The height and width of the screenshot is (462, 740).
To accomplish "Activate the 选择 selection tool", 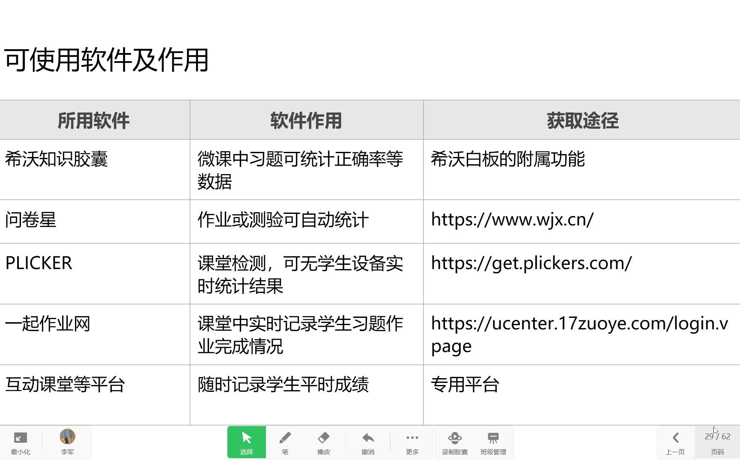I will point(247,442).
